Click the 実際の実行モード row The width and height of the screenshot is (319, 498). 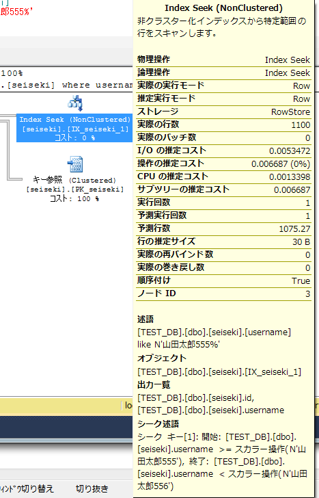point(223,86)
